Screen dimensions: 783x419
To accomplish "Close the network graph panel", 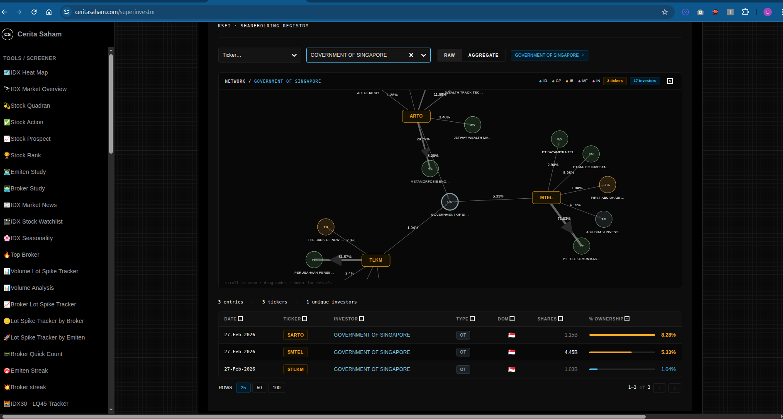I will [x=670, y=81].
